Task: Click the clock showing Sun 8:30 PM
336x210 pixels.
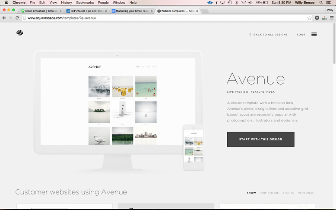Action: [281, 3]
